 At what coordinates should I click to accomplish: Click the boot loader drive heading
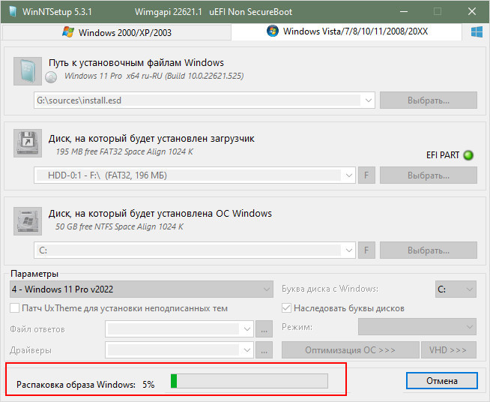[151, 138]
